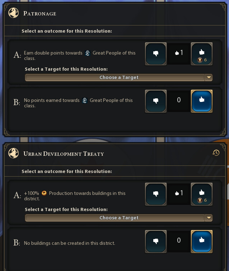Click the vote count zero for Patronage outcome B

[179, 100]
